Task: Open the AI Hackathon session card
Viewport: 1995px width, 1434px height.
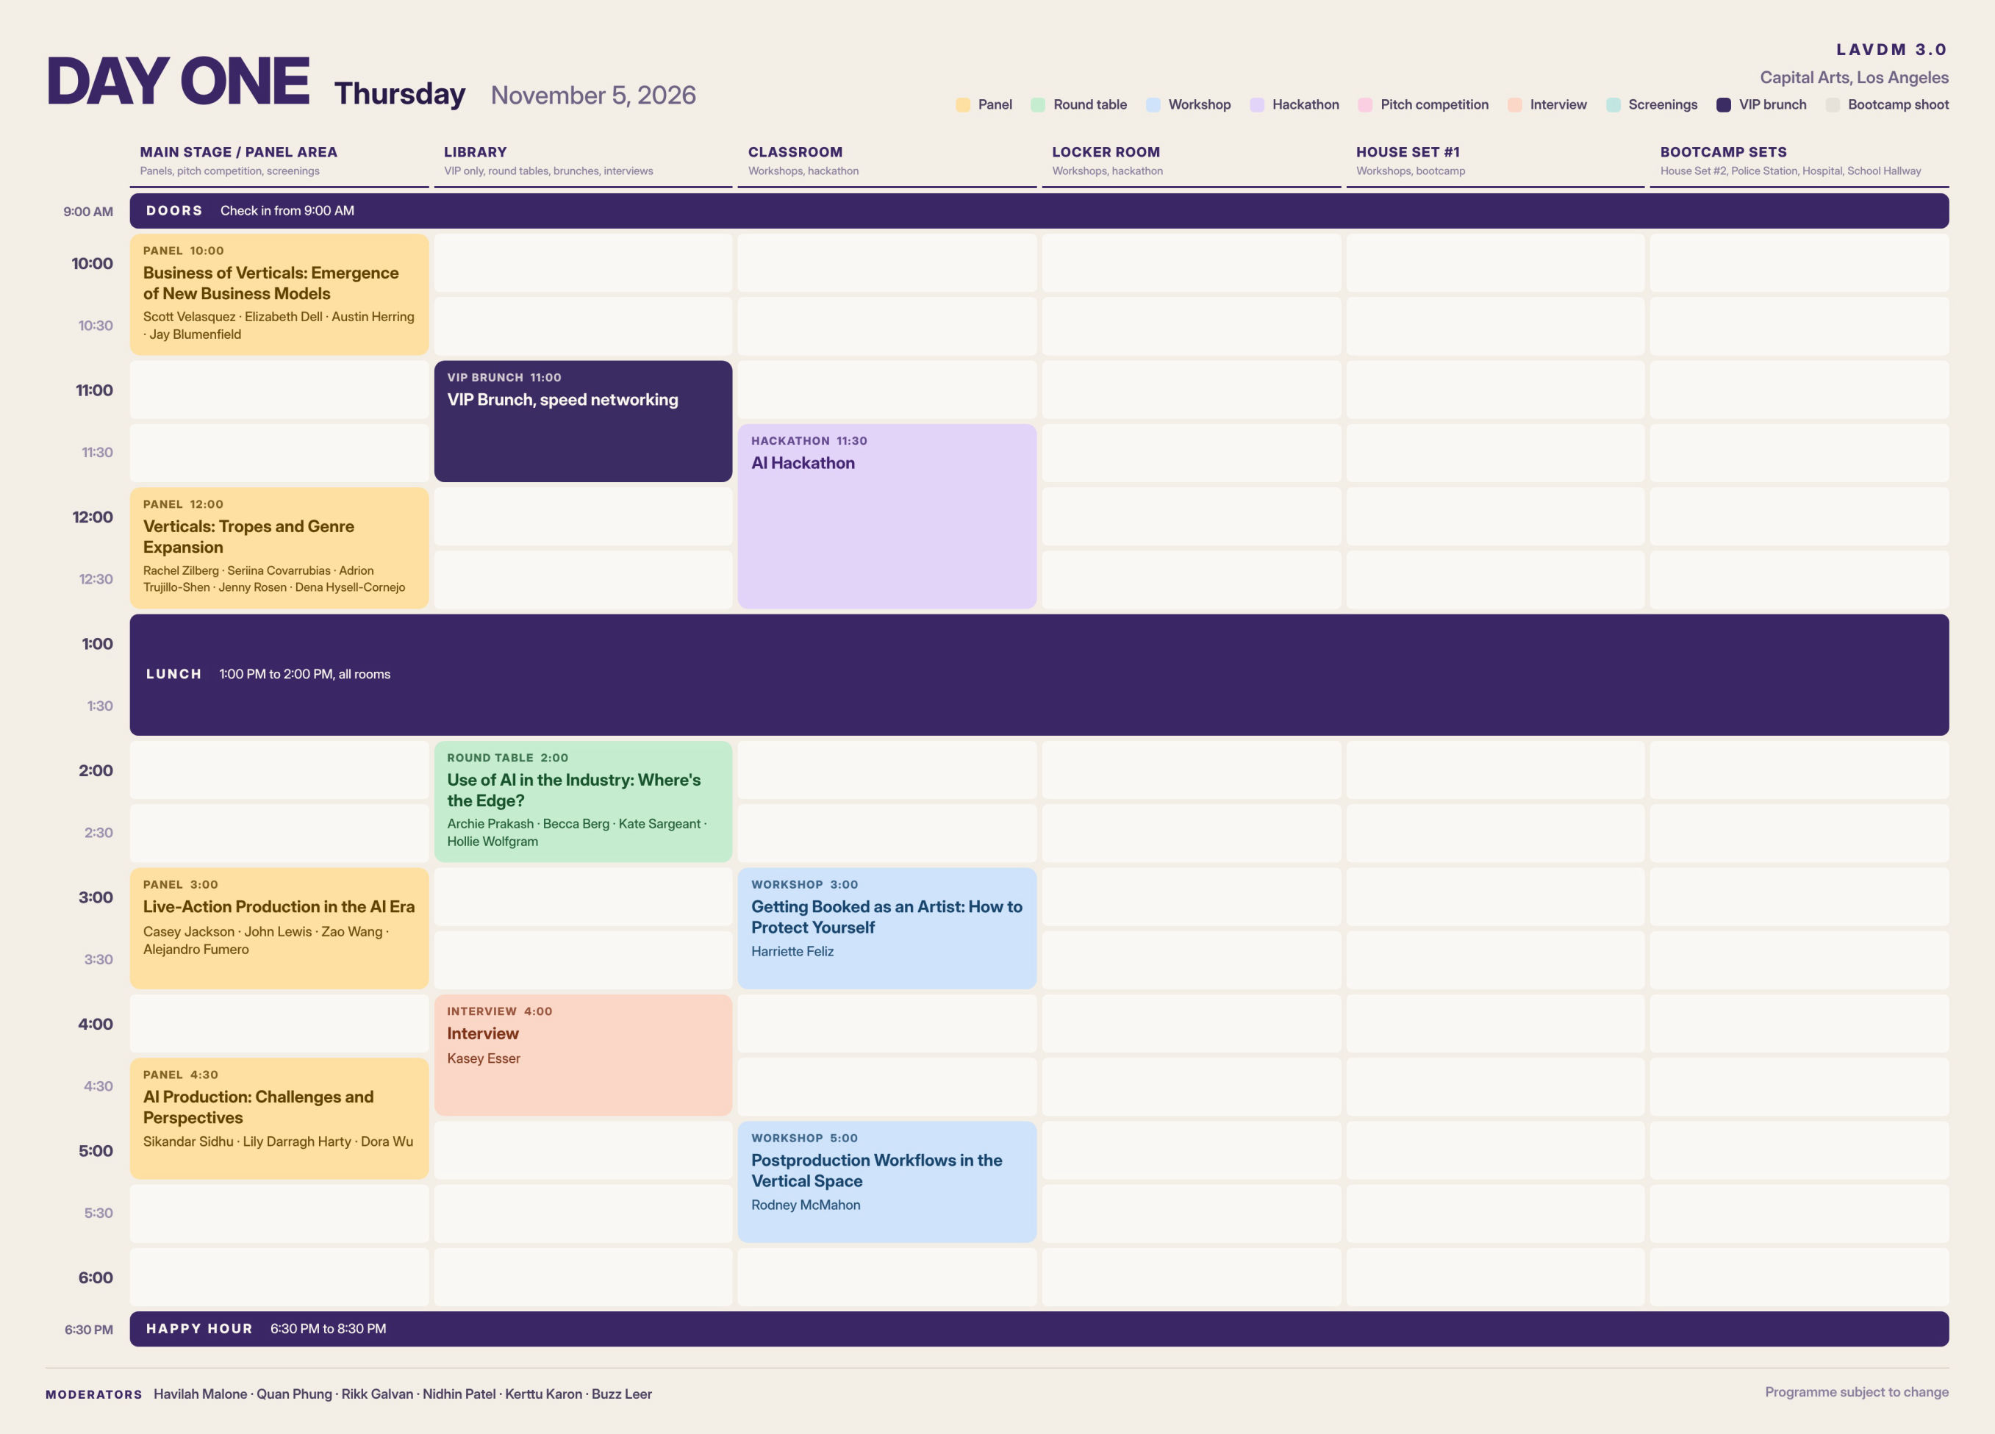Action: [x=887, y=517]
